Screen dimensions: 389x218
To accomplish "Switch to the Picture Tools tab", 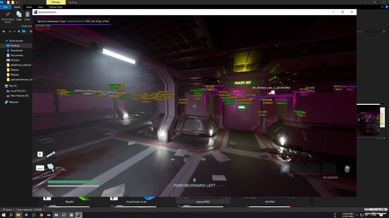I will coord(56,7).
